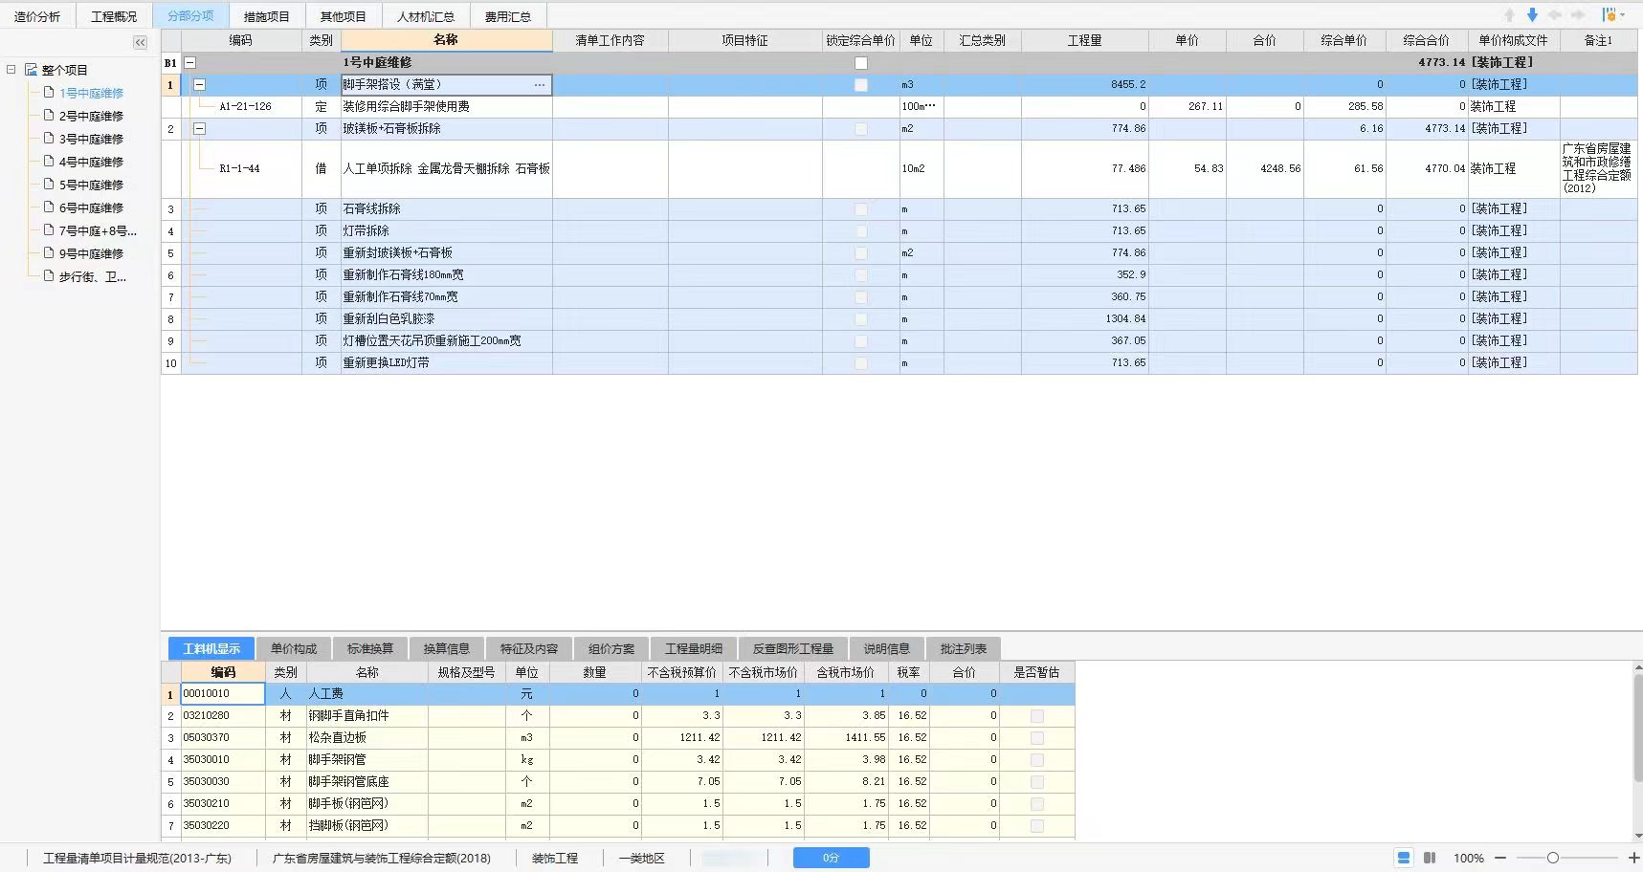Open the 工程量明细 bottom tab
Viewport: 1643px width, 872px height.
click(694, 648)
